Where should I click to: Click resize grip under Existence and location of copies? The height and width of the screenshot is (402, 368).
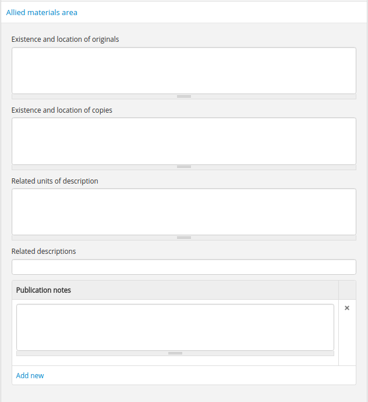[184, 167]
